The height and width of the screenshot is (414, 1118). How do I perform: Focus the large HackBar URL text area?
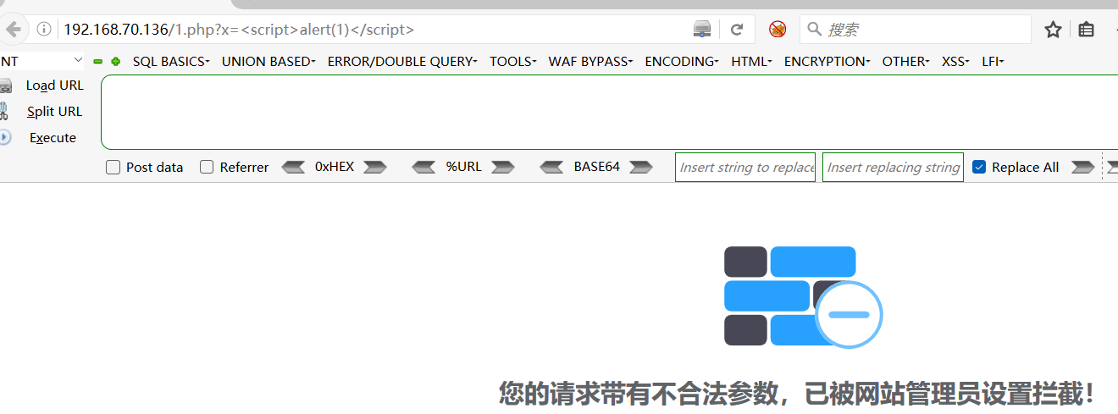click(x=610, y=112)
